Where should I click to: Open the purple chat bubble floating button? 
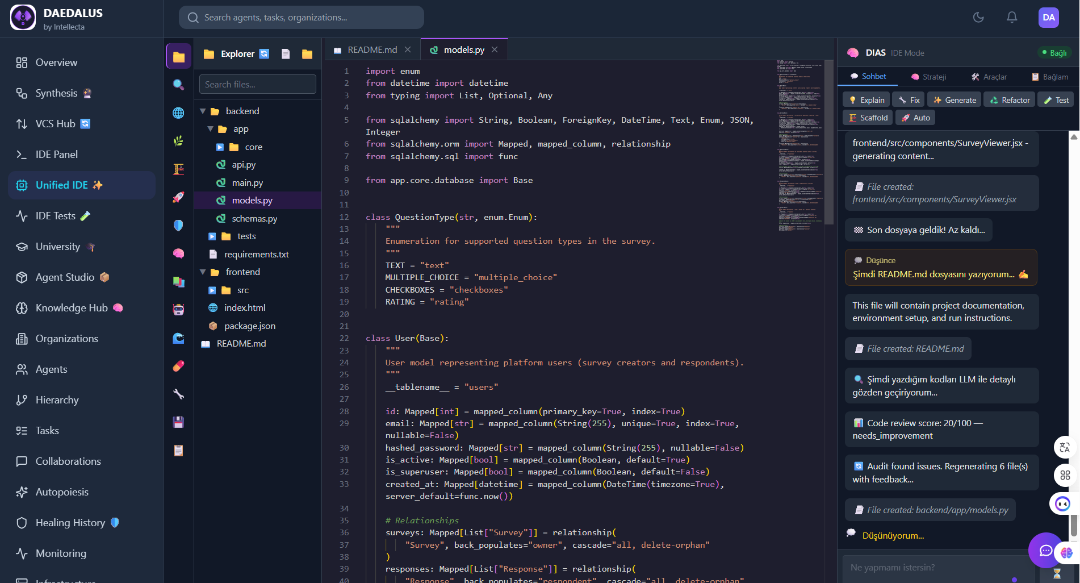tap(1045, 550)
